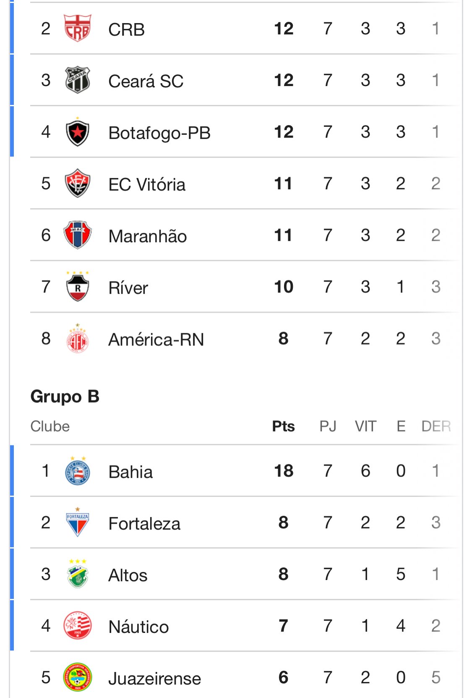The image size is (472, 698).
Task: Tap the Pts column header
Action: click(283, 426)
